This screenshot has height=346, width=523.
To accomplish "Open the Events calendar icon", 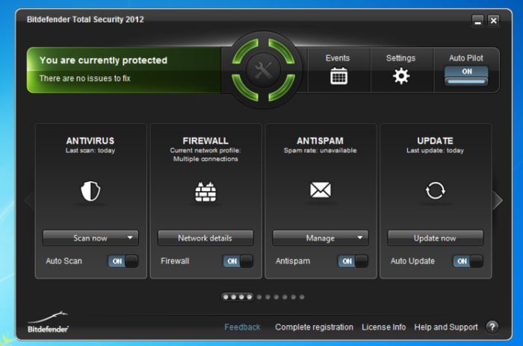I will pyautogui.click(x=338, y=75).
